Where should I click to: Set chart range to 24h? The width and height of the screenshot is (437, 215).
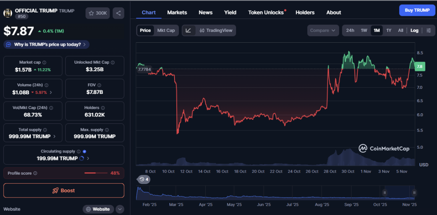(x=350, y=30)
